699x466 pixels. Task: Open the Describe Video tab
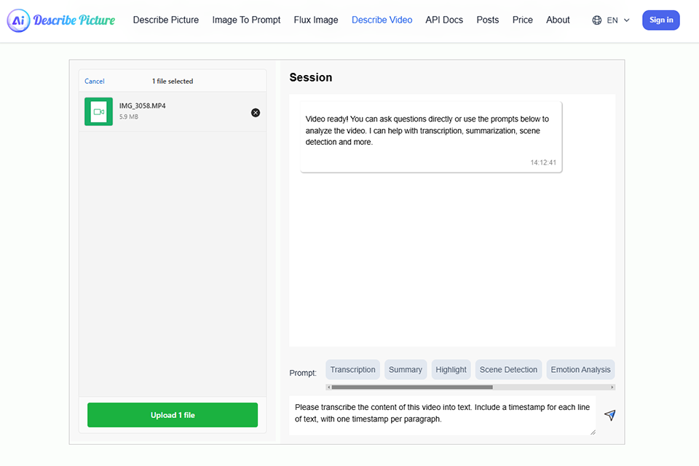(382, 20)
